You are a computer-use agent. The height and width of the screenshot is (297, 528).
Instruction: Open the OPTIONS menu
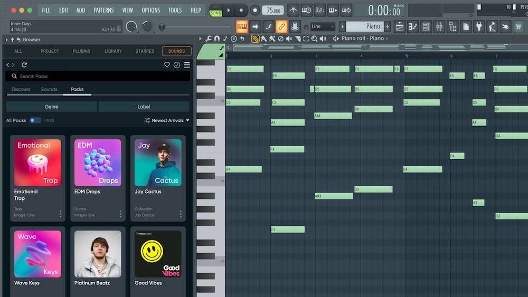click(x=151, y=11)
